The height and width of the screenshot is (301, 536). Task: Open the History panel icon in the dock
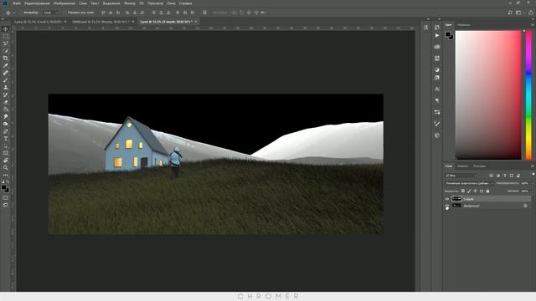[x=437, y=28]
